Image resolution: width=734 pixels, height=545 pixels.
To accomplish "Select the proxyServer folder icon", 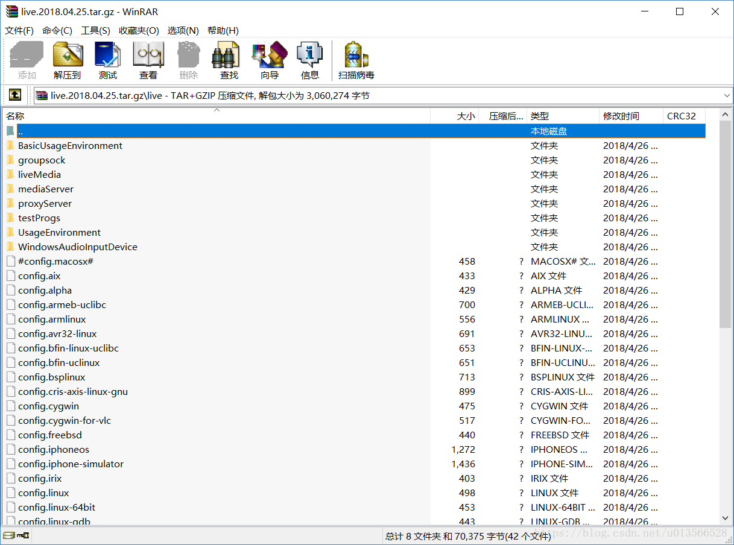I will [10, 203].
